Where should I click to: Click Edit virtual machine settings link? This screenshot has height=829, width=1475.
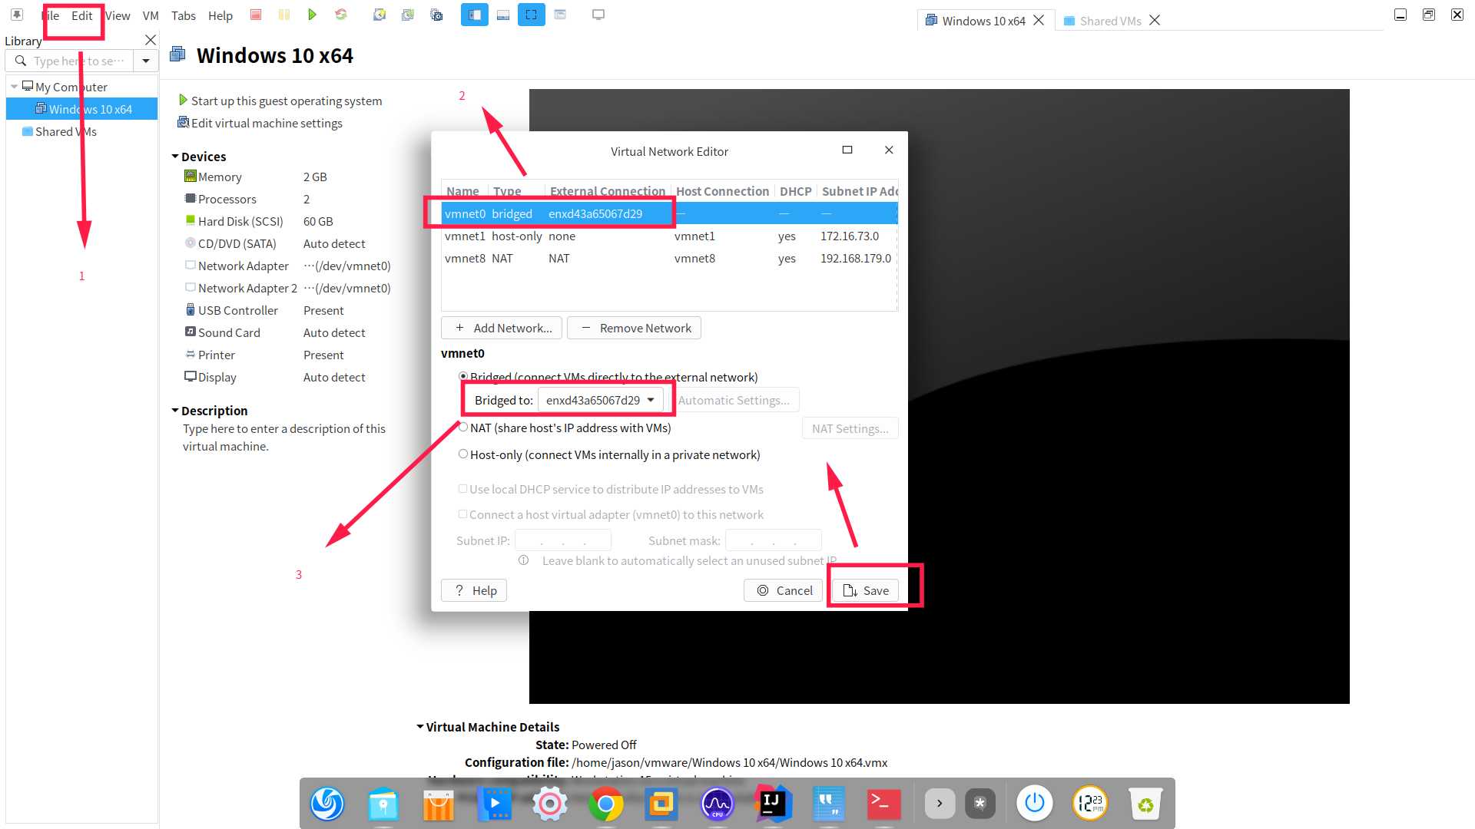pyautogui.click(x=267, y=123)
